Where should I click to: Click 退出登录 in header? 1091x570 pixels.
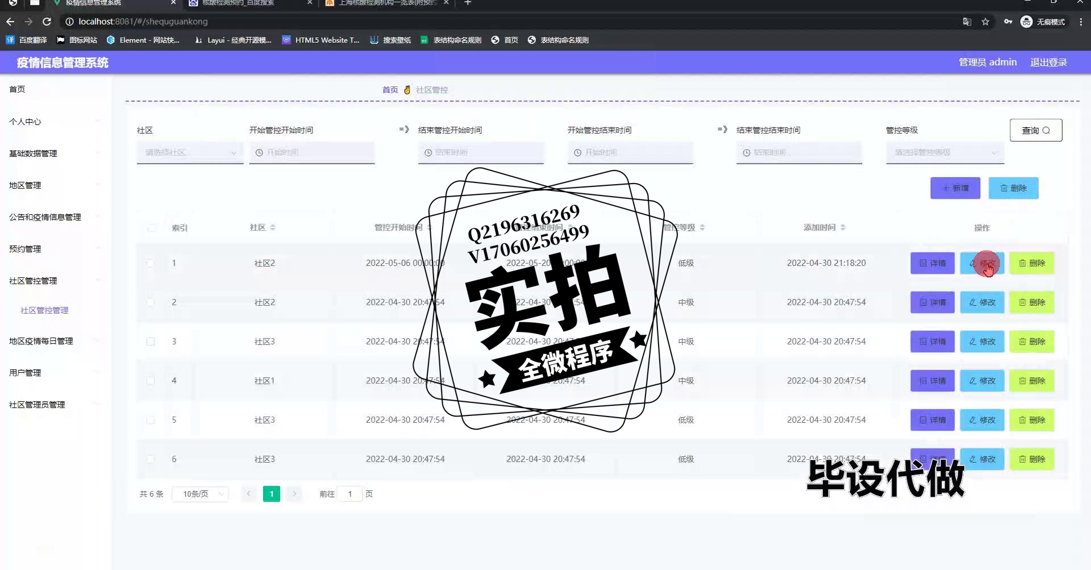[x=1048, y=62]
